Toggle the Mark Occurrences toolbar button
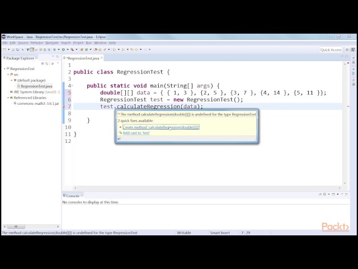The image size is (358, 269). point(32,49)
